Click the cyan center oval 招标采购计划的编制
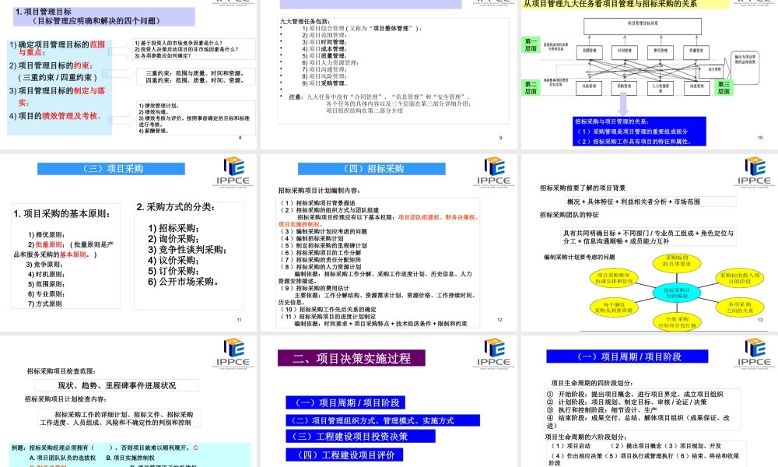 click(x=677, y=293)
